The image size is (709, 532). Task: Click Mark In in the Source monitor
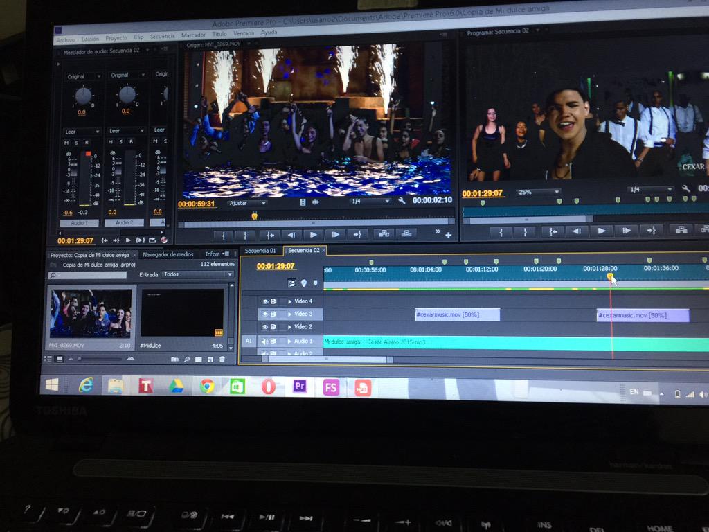[x=224, y=236]
